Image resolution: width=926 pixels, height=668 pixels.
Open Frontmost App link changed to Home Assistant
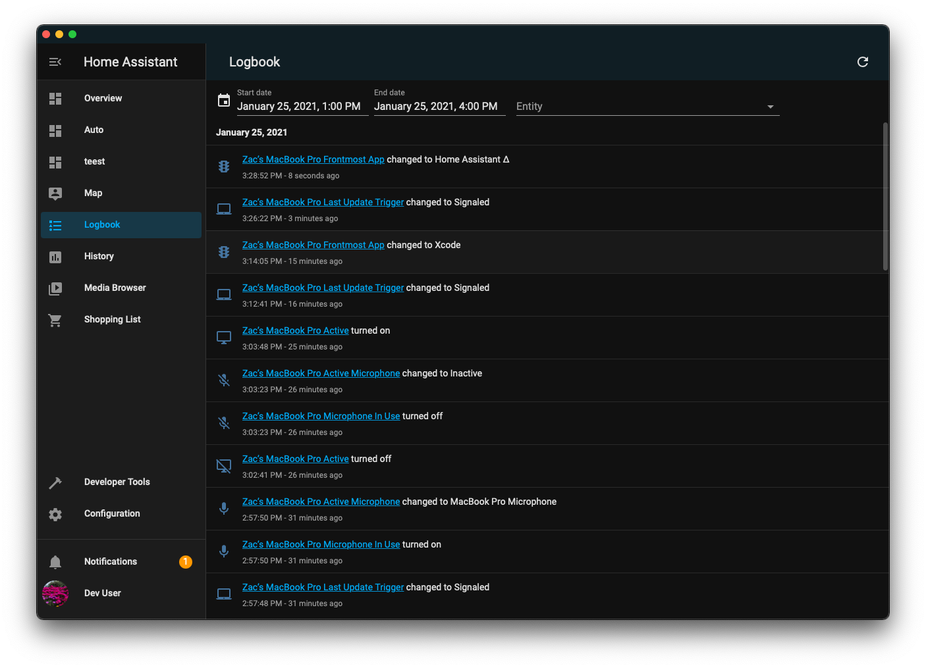coord(313,159)
